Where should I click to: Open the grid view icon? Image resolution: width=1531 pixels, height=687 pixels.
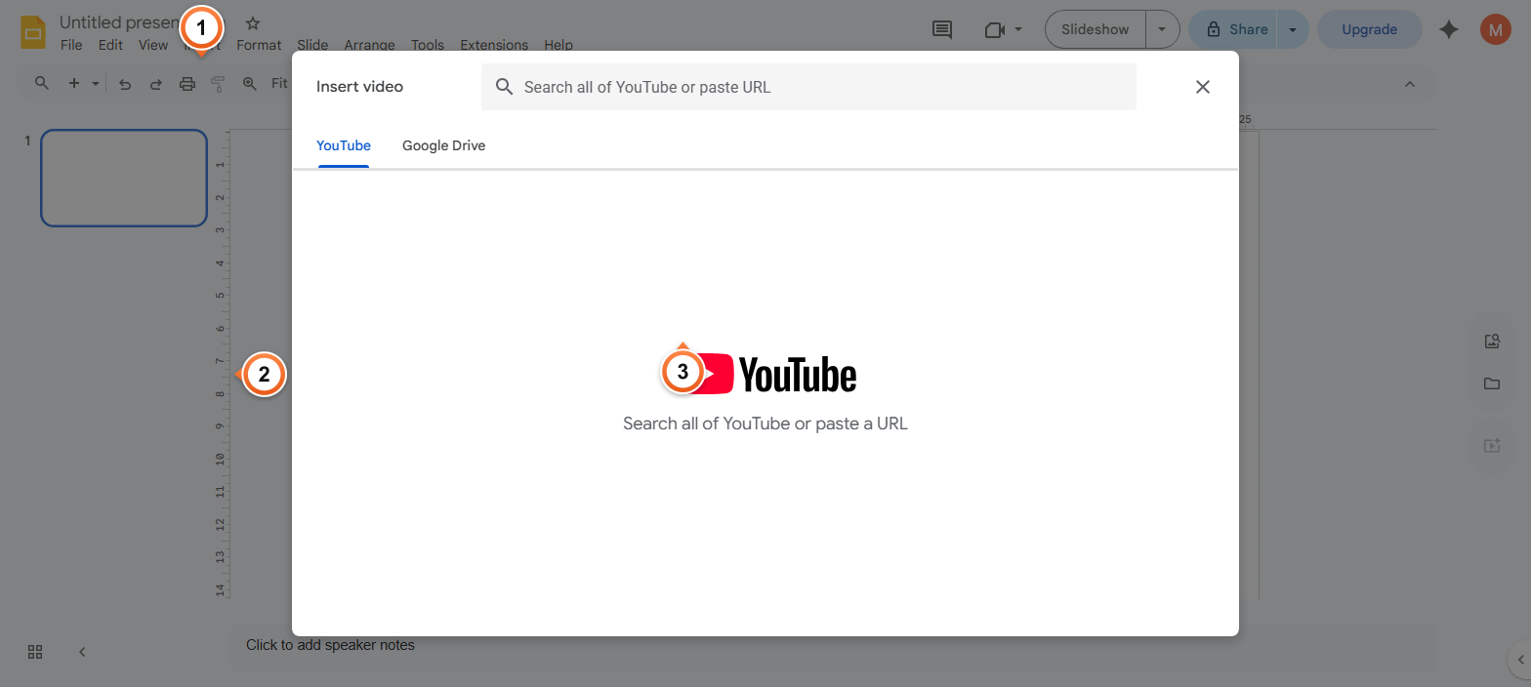pos(35,651)
